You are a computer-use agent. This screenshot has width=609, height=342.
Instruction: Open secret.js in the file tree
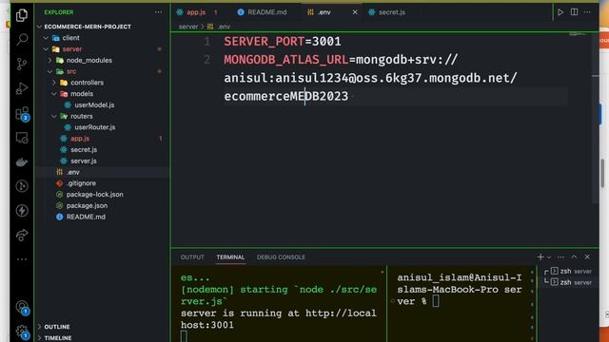pos(103,150)
